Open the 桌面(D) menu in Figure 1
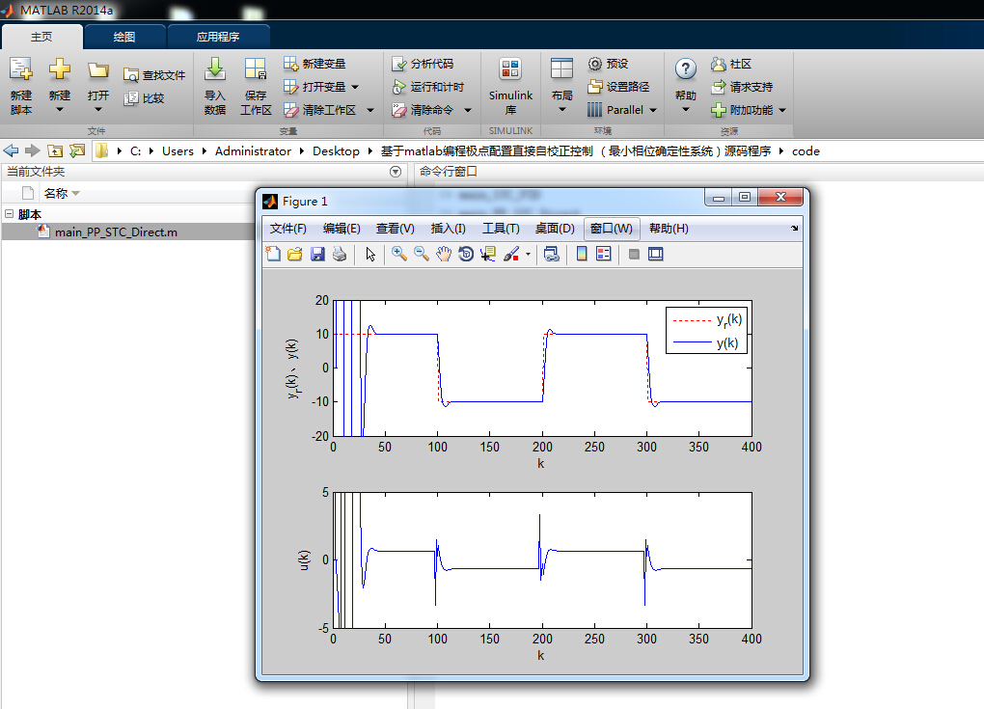Screen dimensions: 984x709 click(555, 229)
